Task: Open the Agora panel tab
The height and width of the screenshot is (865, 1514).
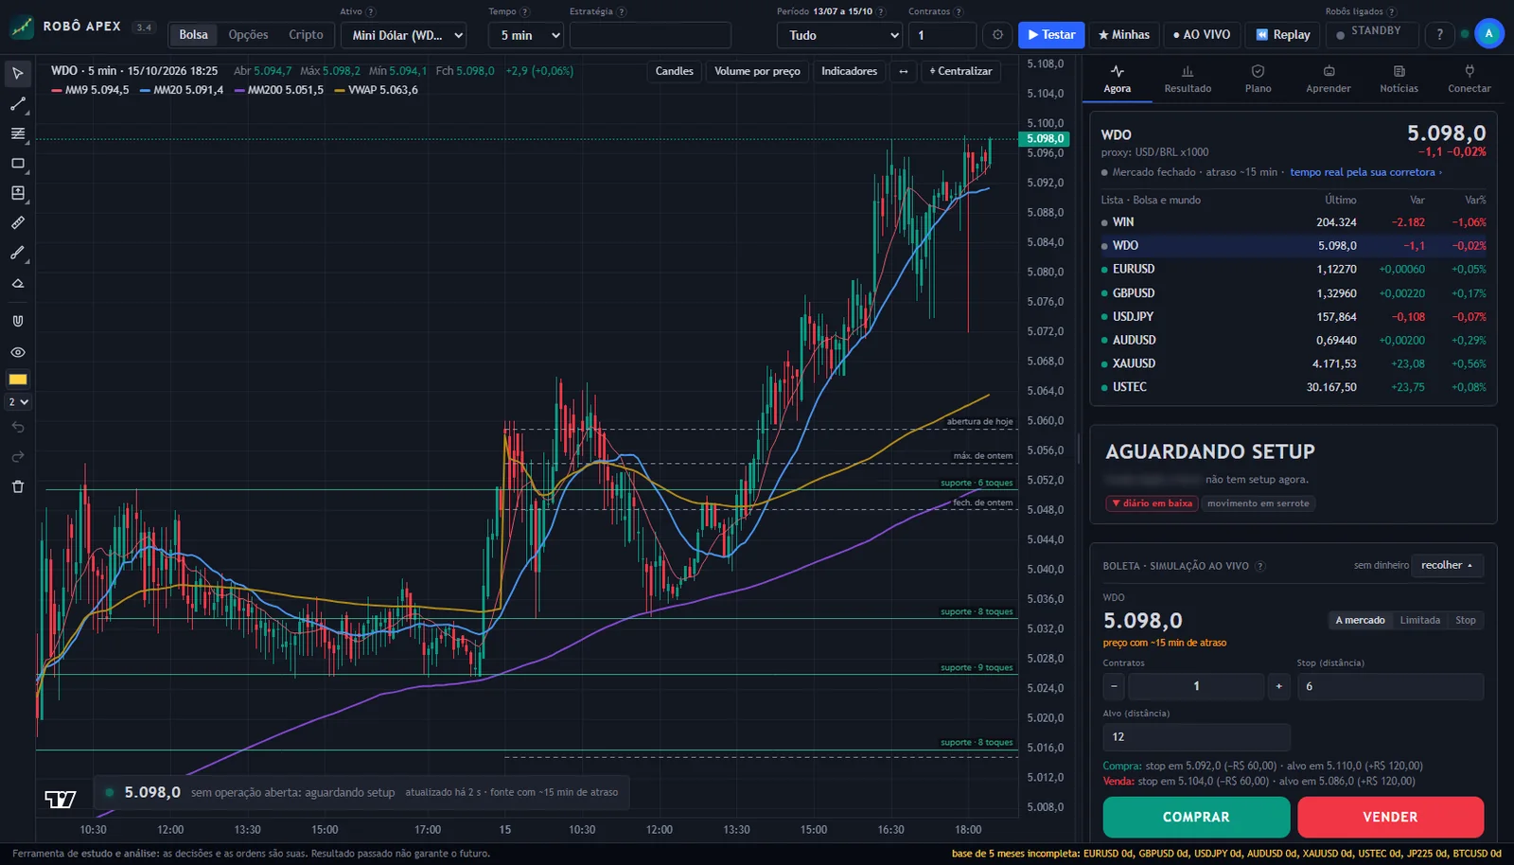Action: tap(1118, 79)
